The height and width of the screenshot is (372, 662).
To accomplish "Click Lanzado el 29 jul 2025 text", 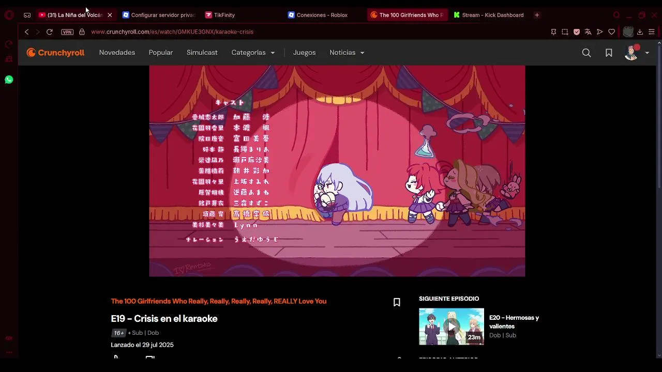I will coord(142,345).
